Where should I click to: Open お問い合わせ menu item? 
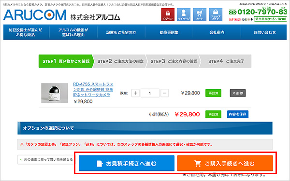[x=264, y=32]
